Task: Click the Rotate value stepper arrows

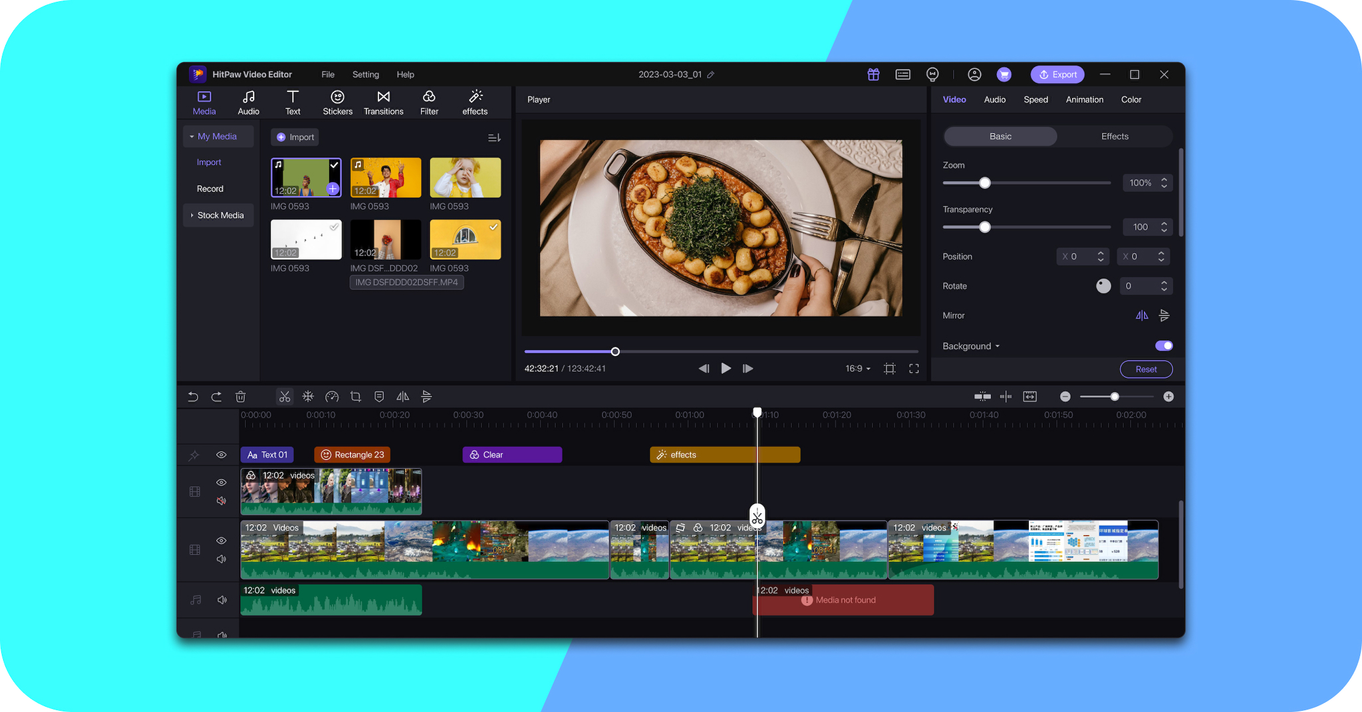Action: point(1164,286)
